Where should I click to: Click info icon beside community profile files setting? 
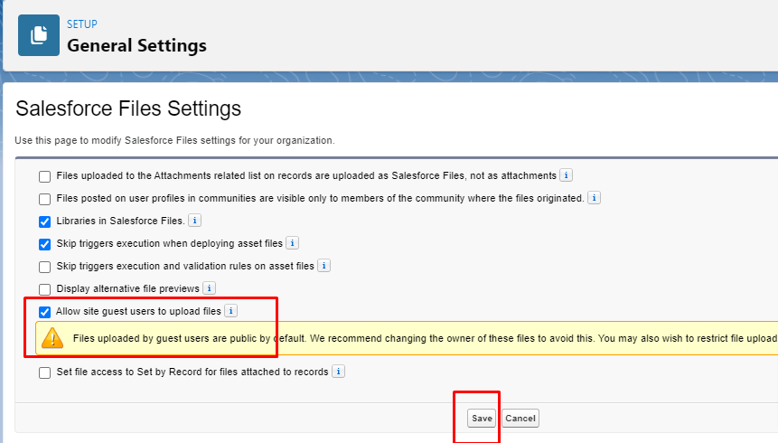[595, 198]
